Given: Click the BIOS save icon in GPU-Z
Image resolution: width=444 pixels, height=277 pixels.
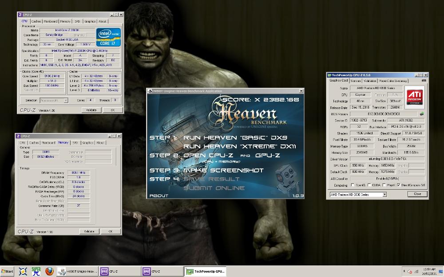Looking at the screenshot, I should pos(422,114).
